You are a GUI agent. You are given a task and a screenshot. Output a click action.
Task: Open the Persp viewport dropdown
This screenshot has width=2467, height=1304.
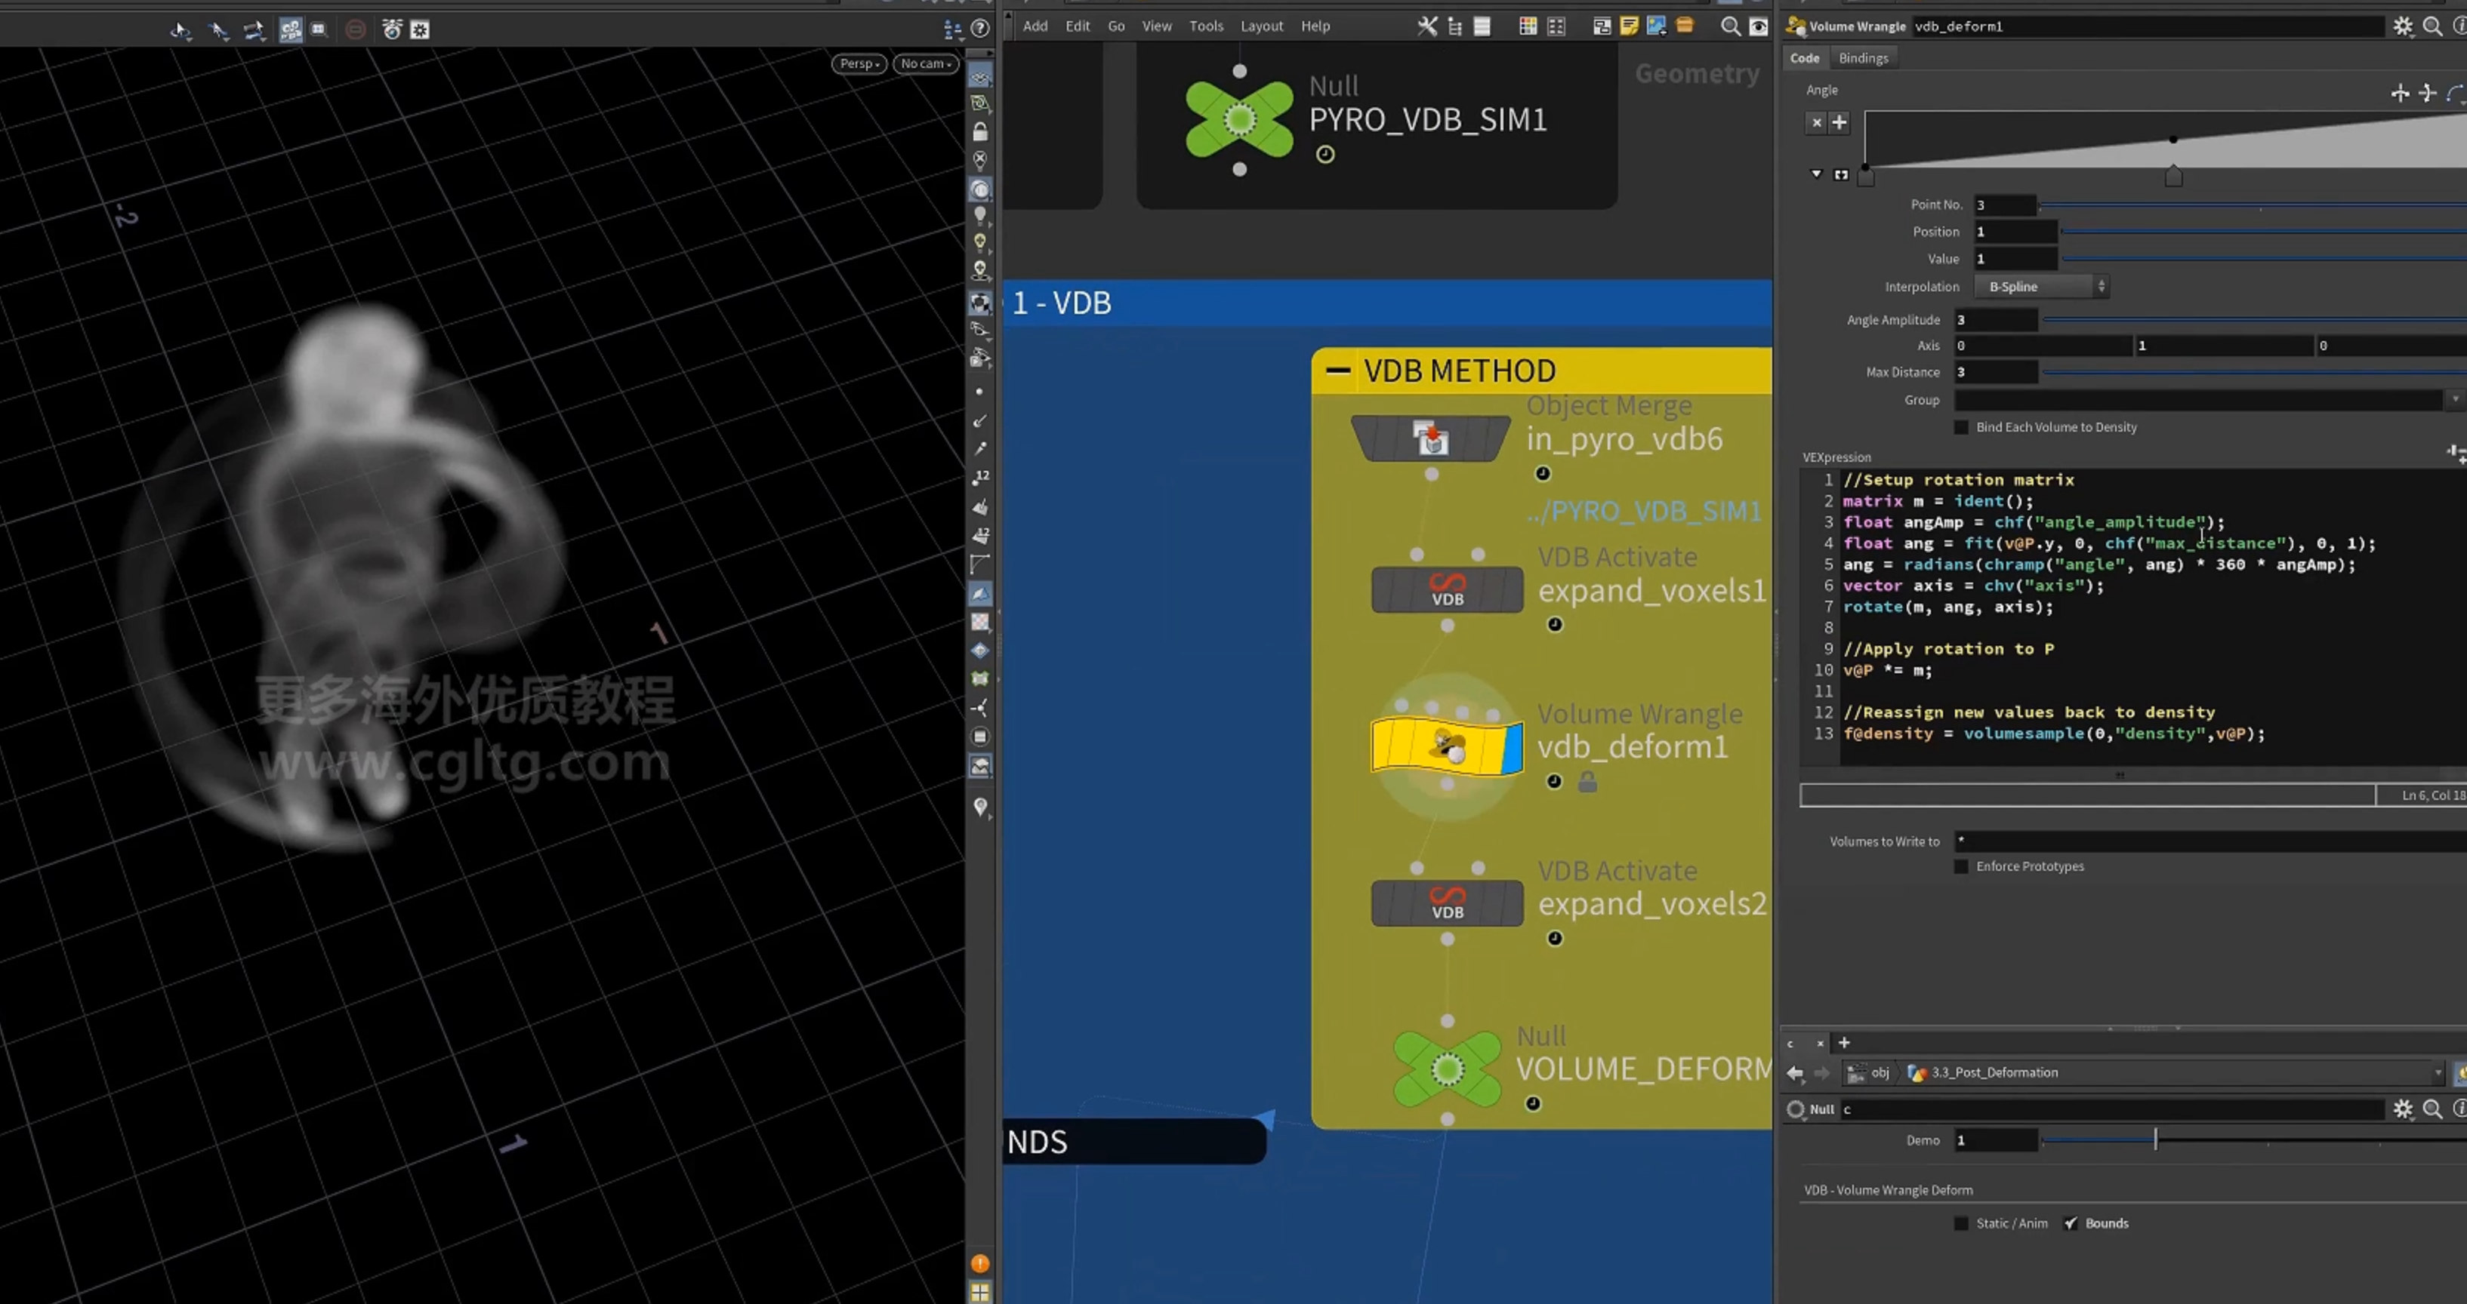click(859, 64)
